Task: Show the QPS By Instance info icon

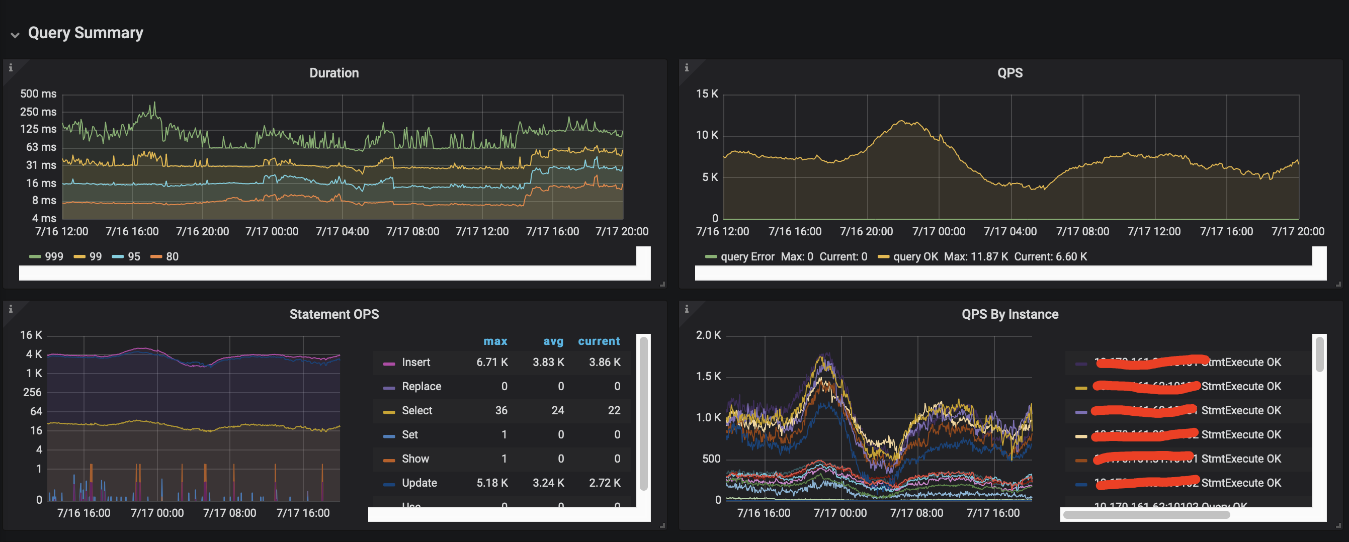Action: tap(687, 309)
